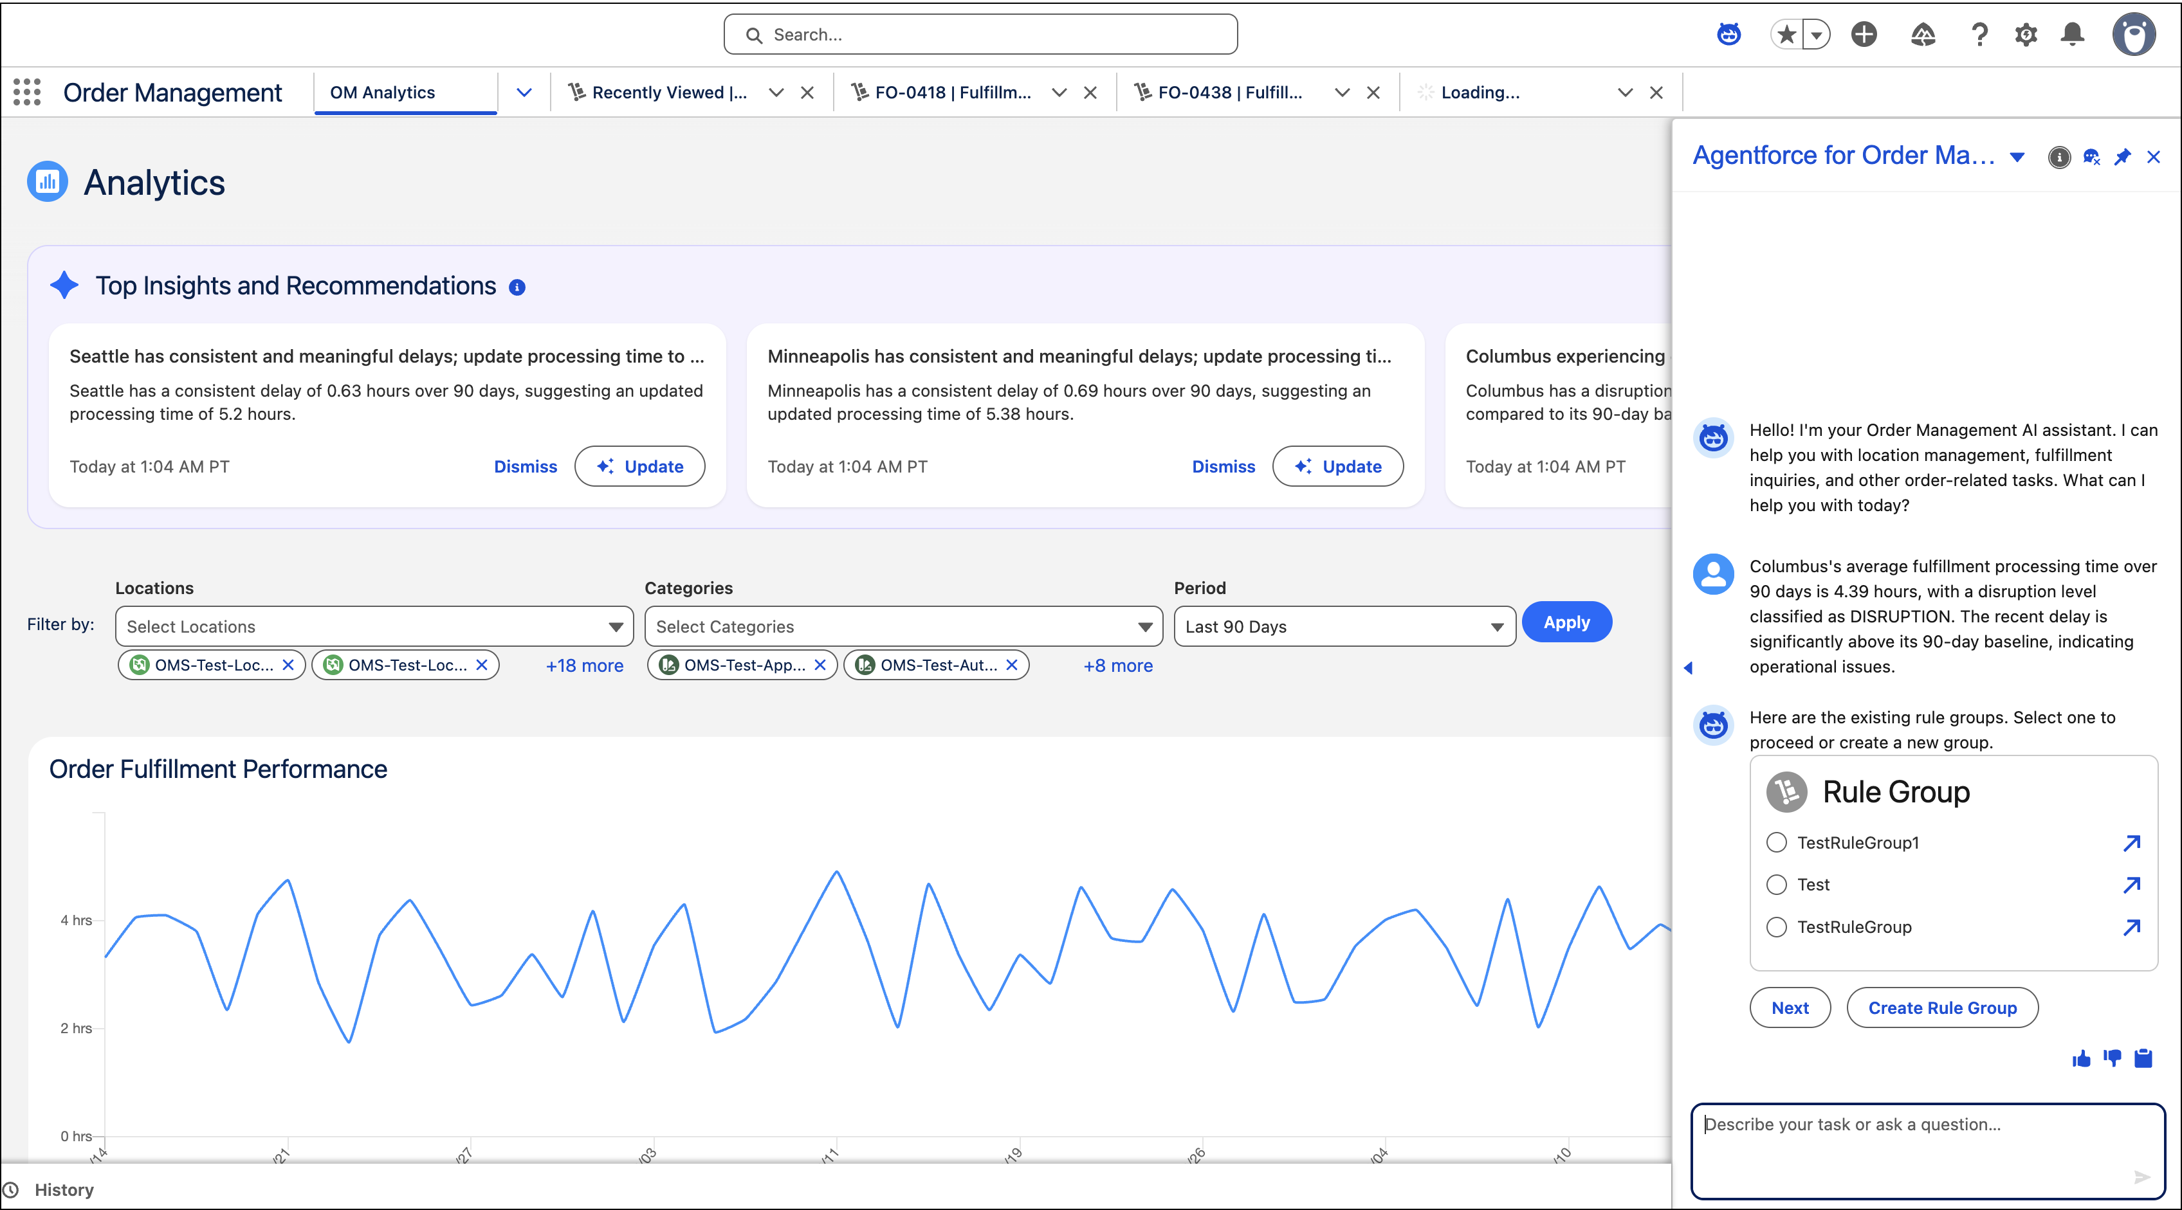Open the Global Actions plus icon
The width and height of the screenshot is (2182, 1210).
(1864, 35)
